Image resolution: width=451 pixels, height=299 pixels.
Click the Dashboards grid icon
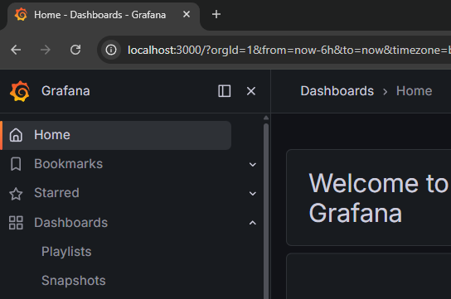click(16, 223)
